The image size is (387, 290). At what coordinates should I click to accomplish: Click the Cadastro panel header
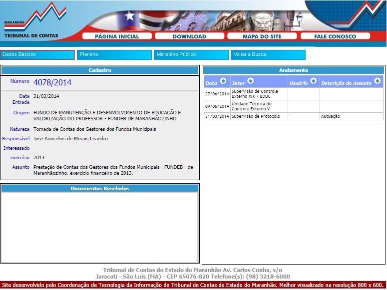point(100,70)
